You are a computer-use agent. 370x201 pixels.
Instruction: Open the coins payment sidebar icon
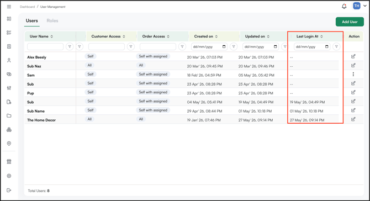pos(9,75)
